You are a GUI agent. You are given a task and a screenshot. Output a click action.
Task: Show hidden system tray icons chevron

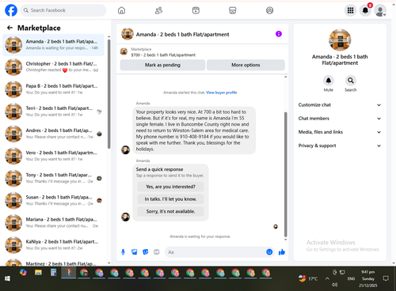[327, 278]
